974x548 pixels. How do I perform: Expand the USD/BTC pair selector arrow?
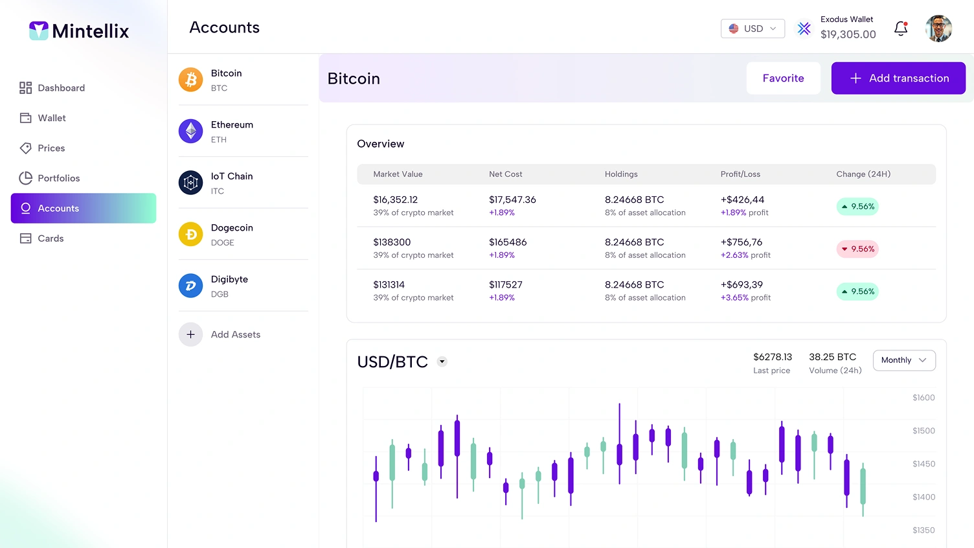(x=442, y=362)
